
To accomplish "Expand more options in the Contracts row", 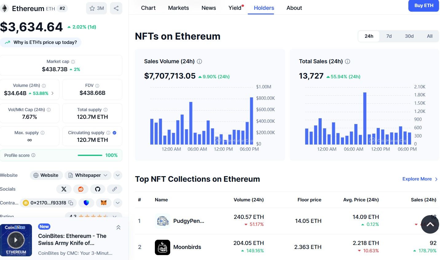I will pos(117,203).
